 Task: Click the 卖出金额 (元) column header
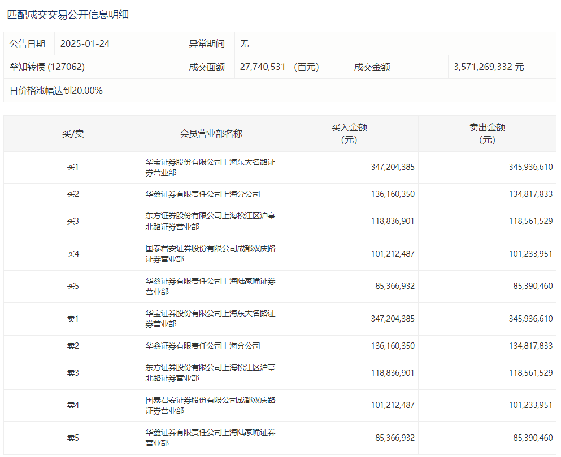coord(487,134)
